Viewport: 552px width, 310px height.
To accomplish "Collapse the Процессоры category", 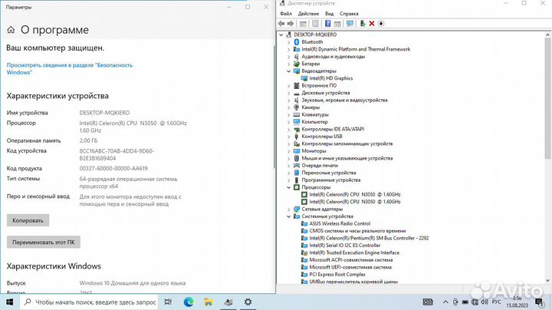I will (289, 186).
